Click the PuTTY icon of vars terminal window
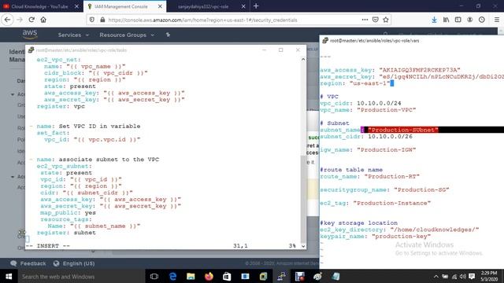Image resolution: width=504 pixels, height=283 pixels. click(325, 40)
